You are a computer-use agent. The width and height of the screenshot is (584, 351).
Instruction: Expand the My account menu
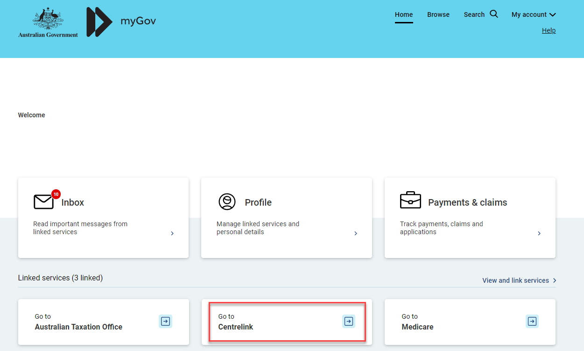(x=533, y=14)
